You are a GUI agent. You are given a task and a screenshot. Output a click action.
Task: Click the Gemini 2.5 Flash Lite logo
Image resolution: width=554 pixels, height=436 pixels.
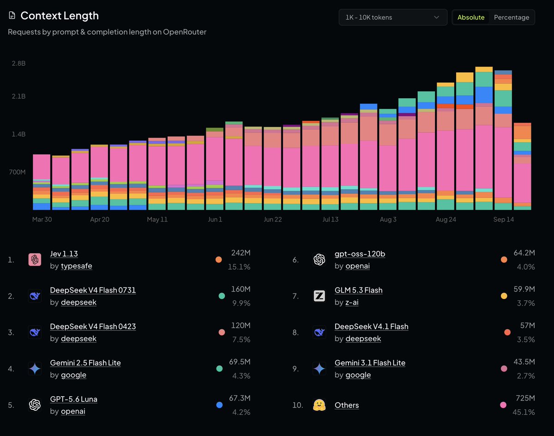pyautogui.click(x=35, y=369)
